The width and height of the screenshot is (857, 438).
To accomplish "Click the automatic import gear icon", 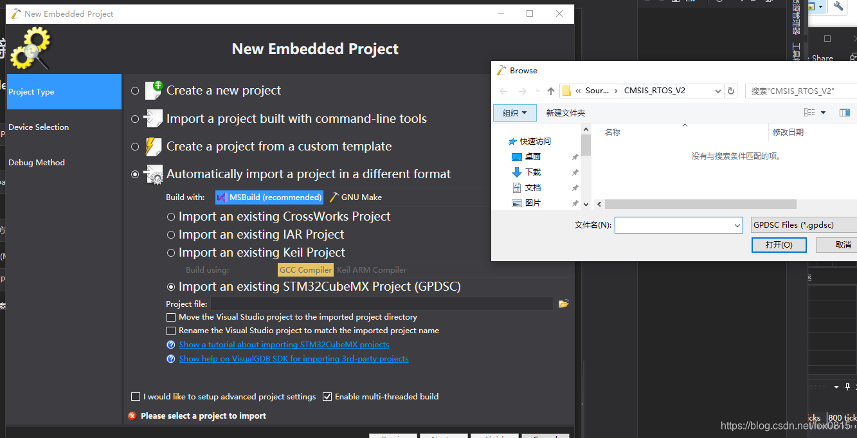I will tap(154, 174).
